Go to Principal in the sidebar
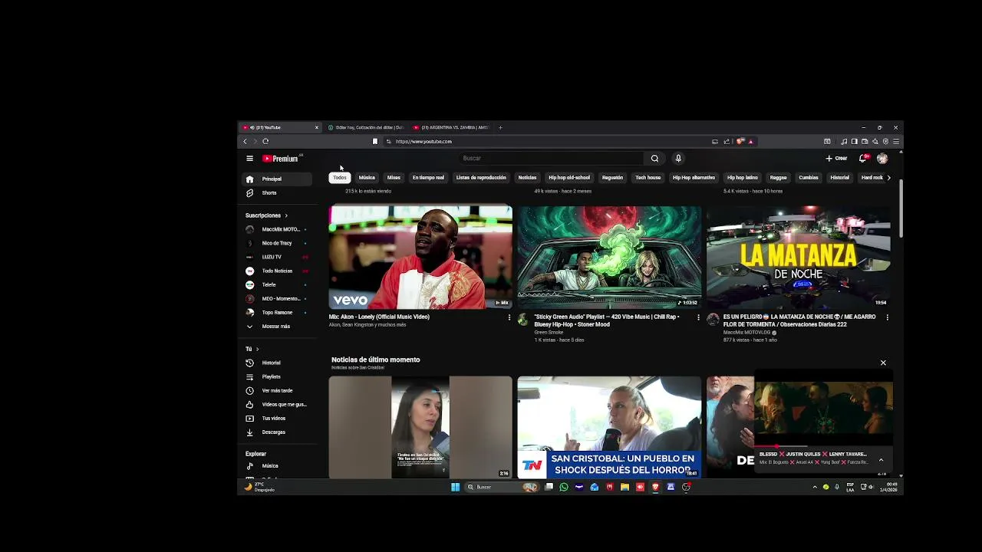This screenshot has width=982, height=552. pos(276,179)
